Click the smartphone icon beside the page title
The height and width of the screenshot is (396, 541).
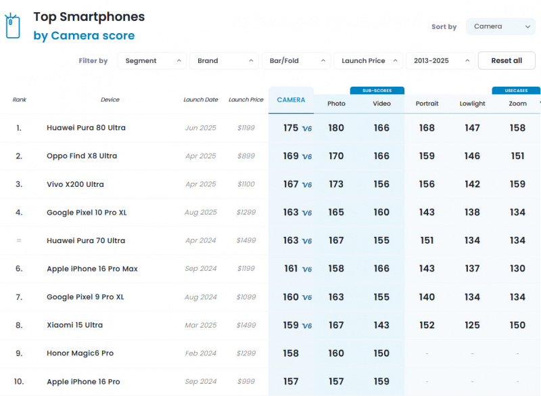(13, 26)
